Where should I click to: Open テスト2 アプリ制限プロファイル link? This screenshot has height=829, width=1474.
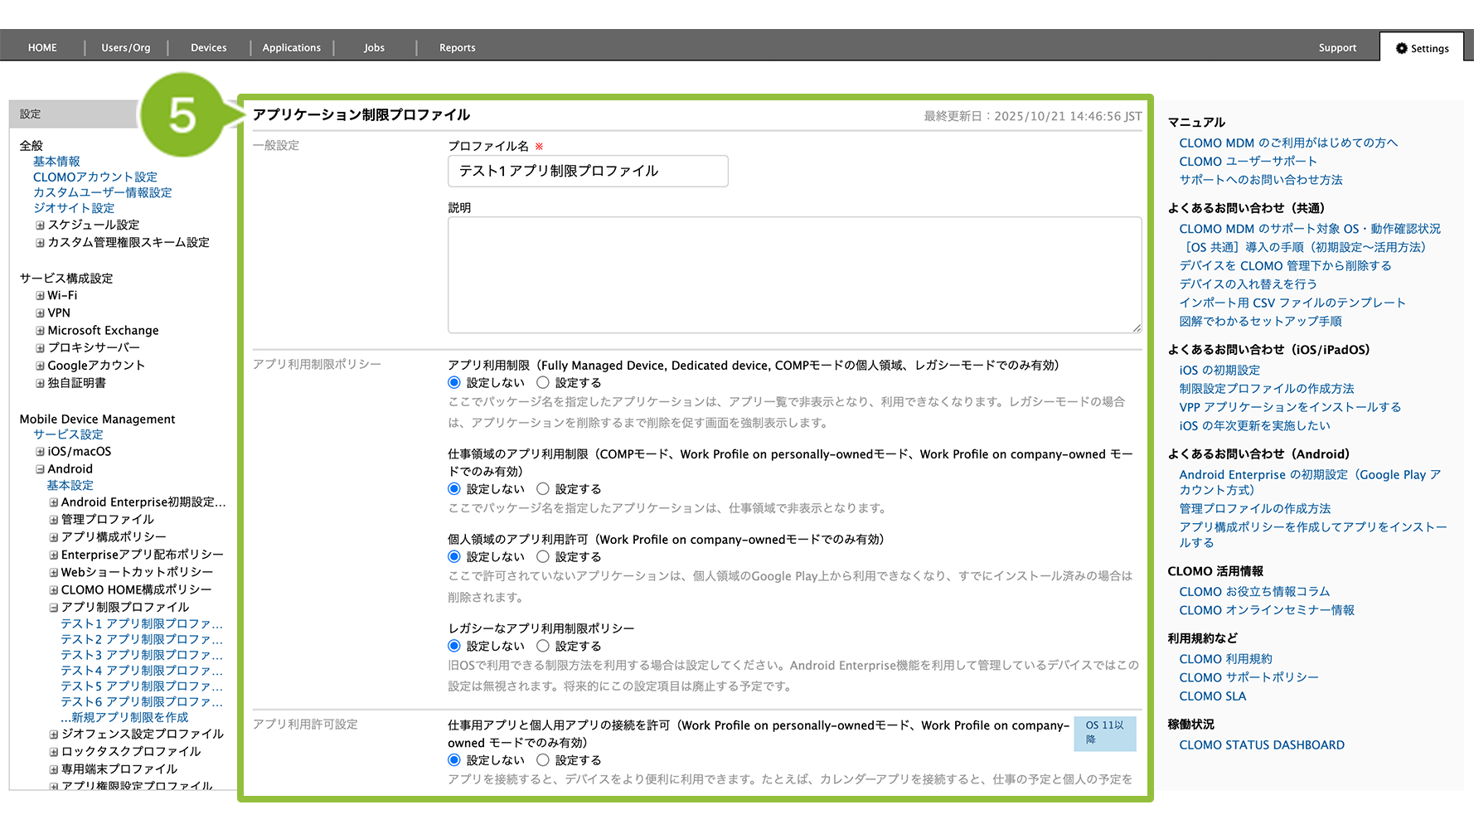click(x=141, y=639)
